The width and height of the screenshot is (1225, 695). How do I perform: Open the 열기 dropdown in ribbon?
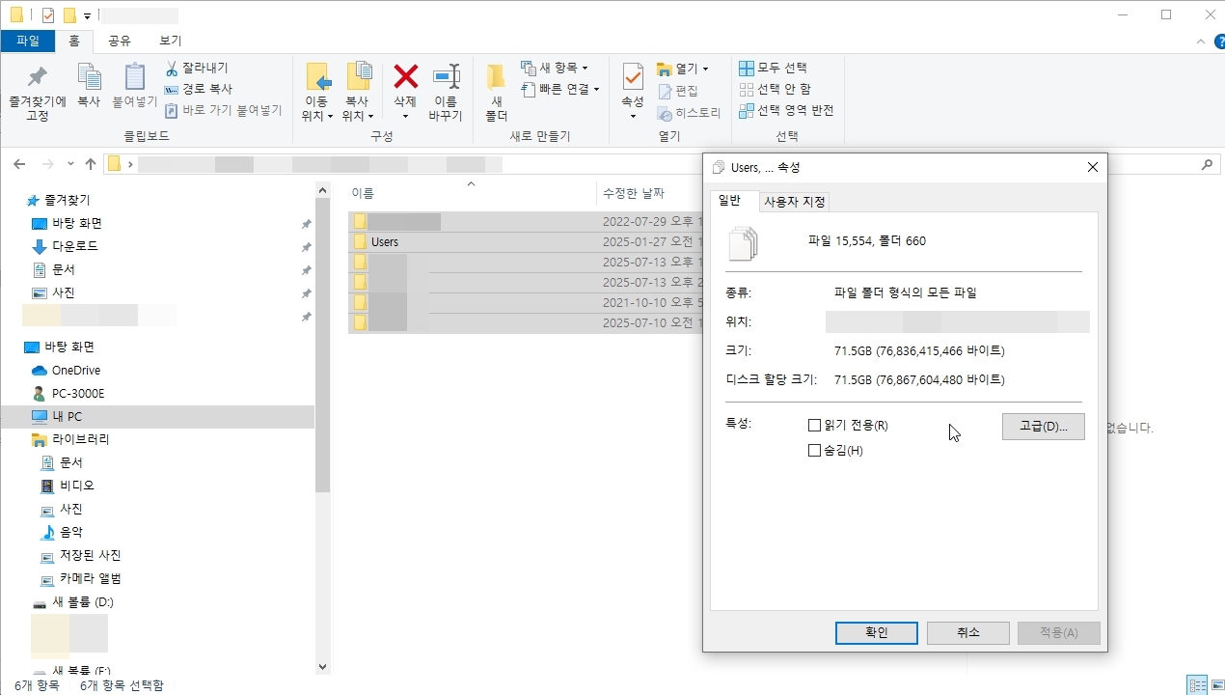coord(683,69)
